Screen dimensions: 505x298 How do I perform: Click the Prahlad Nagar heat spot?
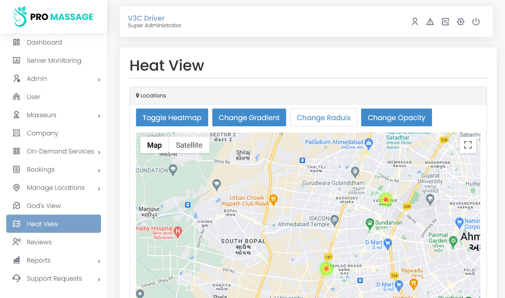(x=326, y=268)
